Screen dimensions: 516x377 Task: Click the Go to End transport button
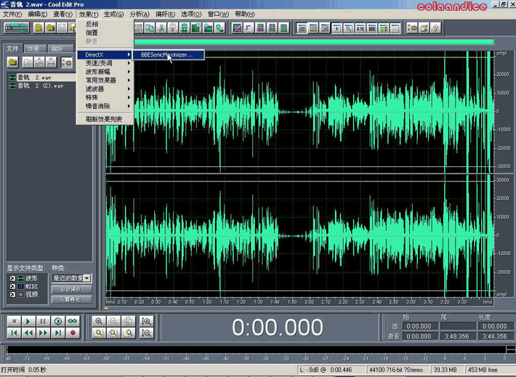[57, 333]
